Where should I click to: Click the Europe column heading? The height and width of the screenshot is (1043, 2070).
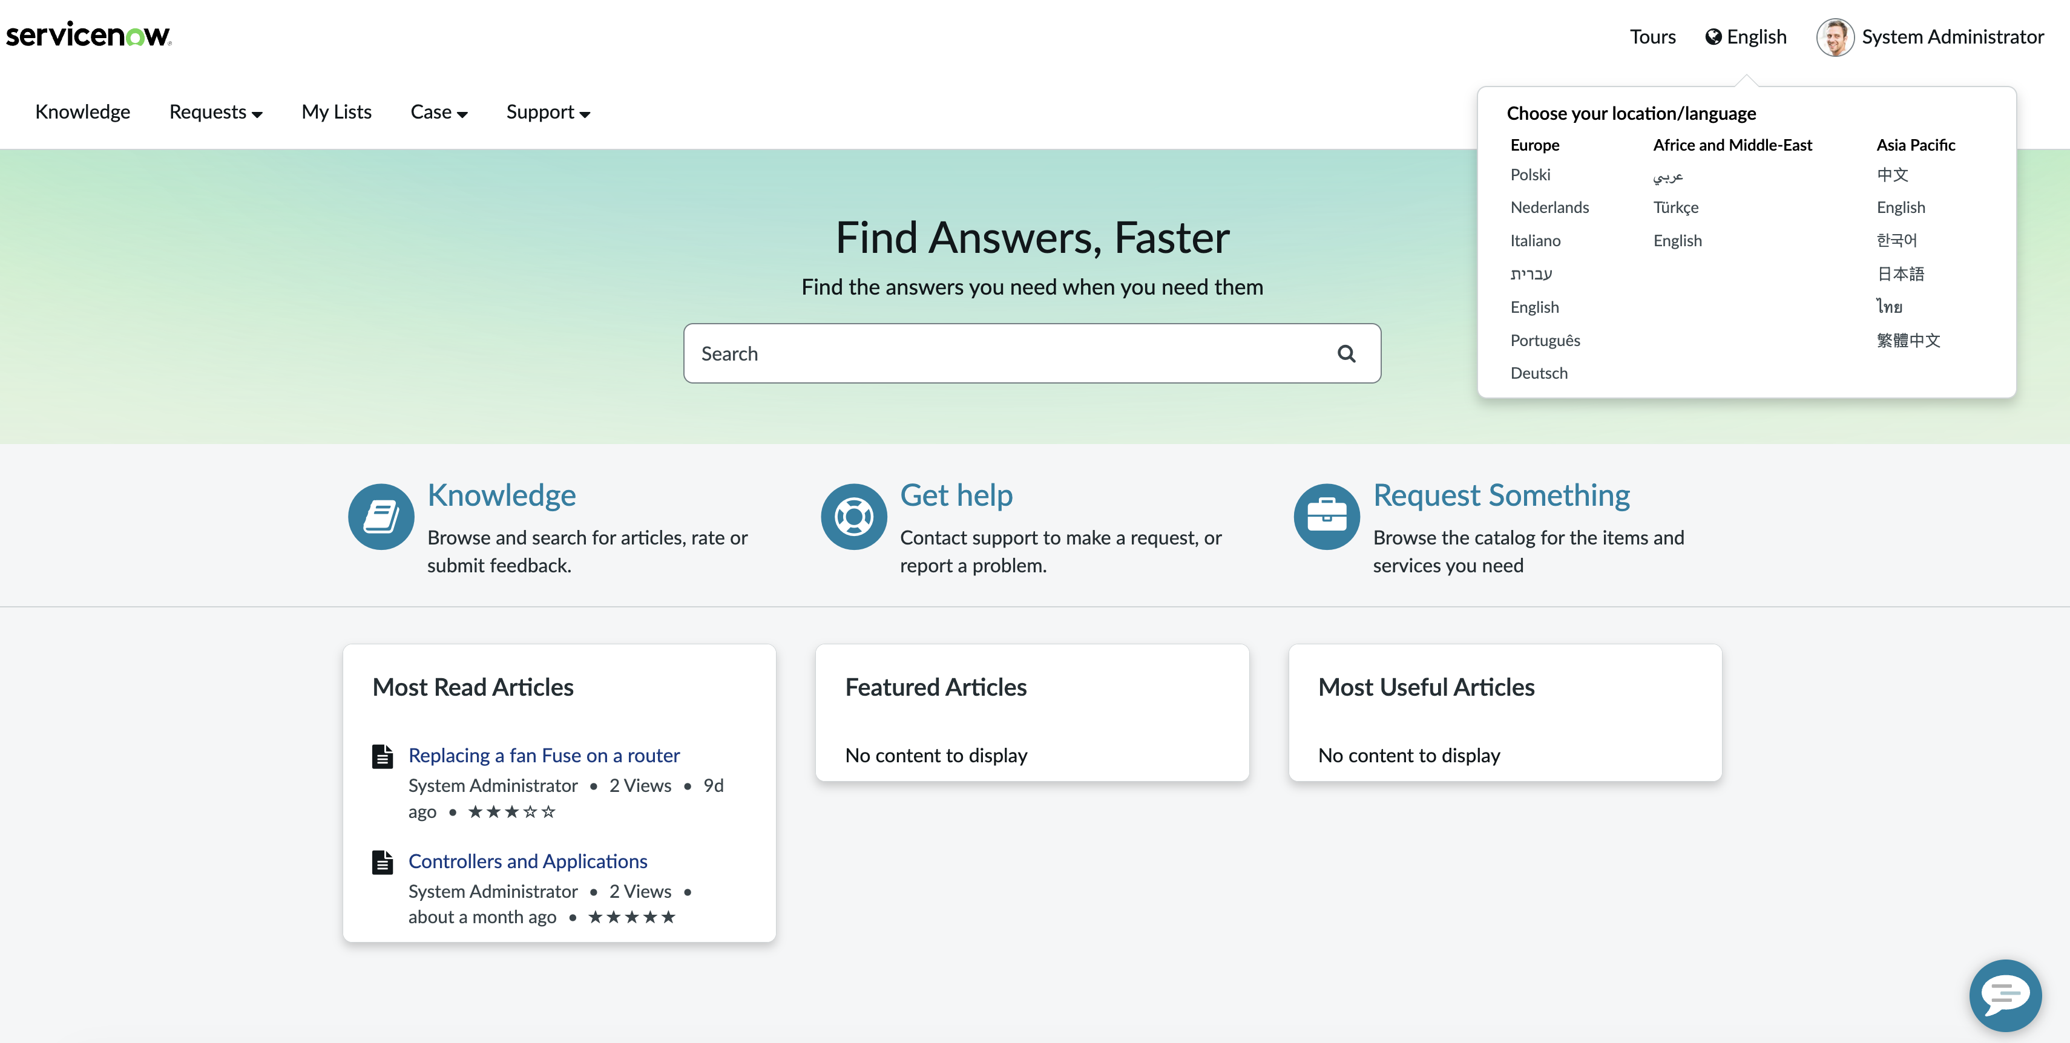coord(1535,145)
